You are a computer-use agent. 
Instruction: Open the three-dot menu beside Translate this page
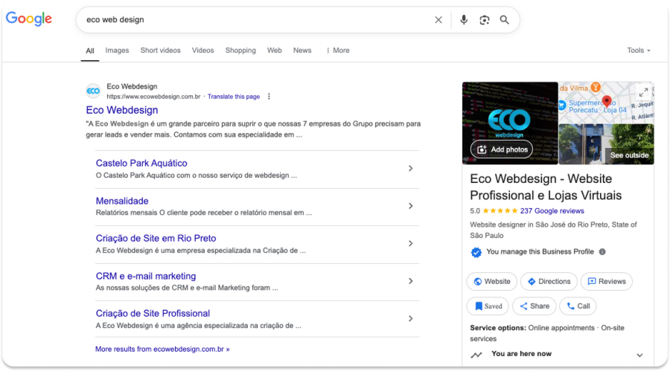click(269, 97)
